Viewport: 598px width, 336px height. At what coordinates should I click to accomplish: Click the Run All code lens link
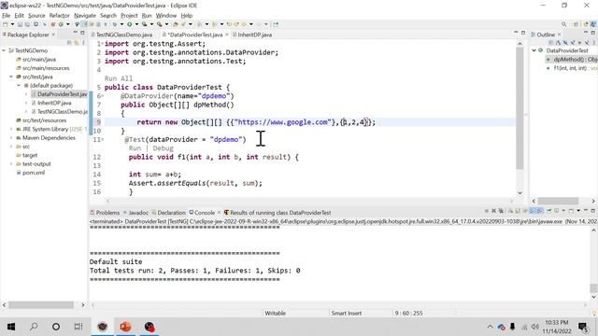point(119,78)
